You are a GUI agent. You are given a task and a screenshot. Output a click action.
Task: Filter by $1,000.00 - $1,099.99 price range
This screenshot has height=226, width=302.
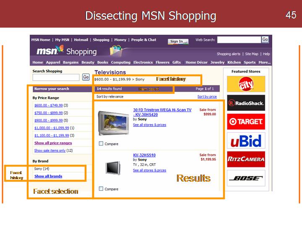point(52,128)
